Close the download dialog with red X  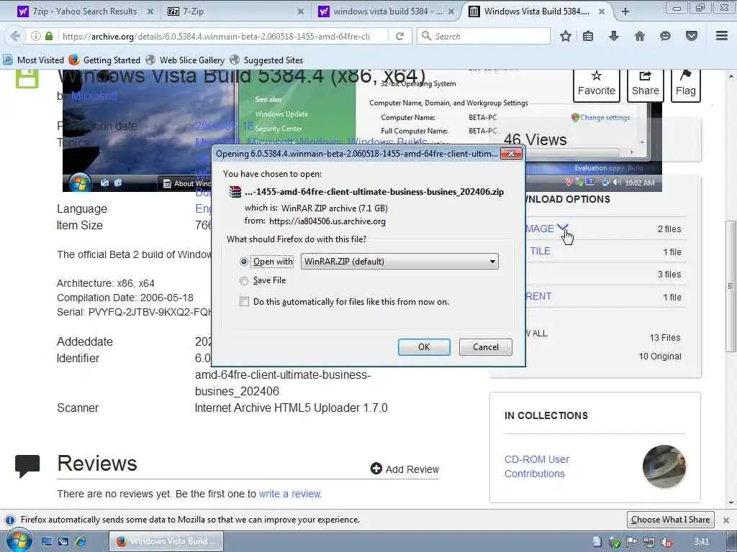pos(511,154)
